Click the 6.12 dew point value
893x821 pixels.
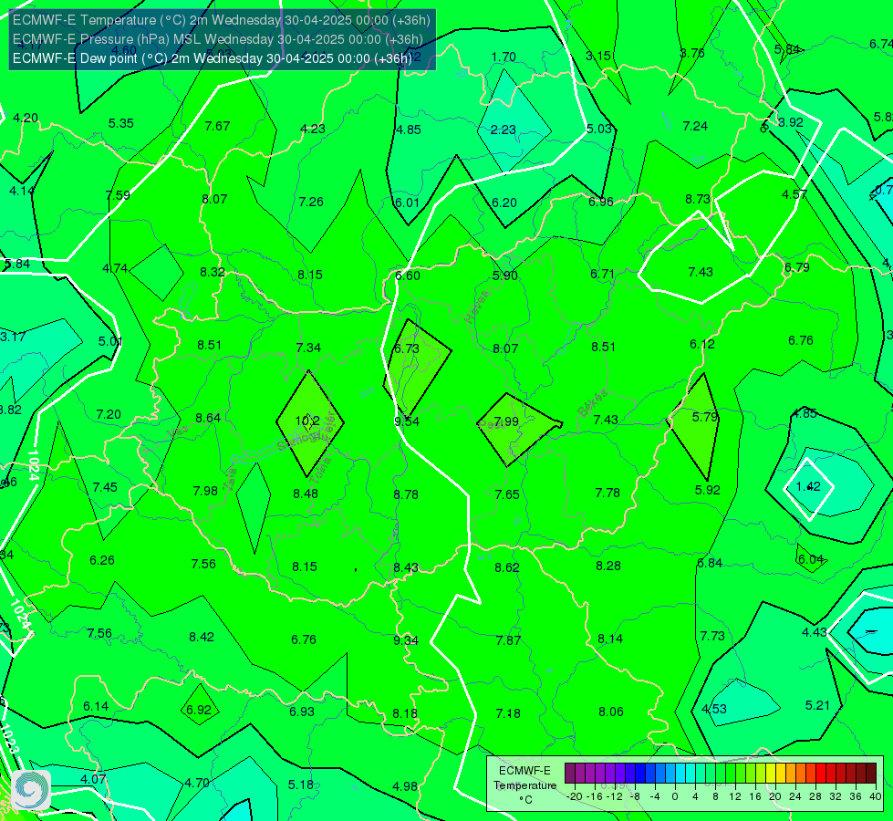coord(702,344)
